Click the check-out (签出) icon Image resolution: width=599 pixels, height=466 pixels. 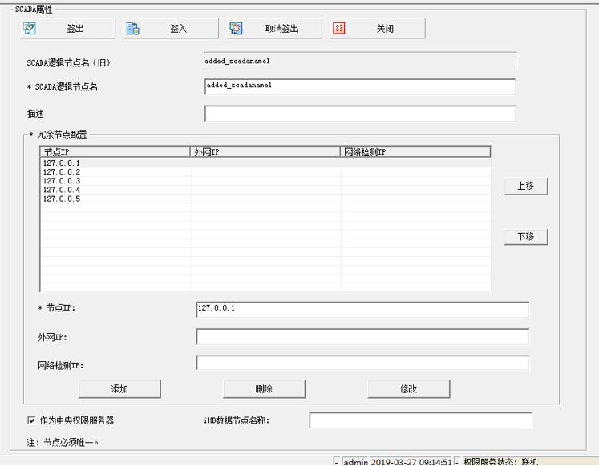click(30, 29)
